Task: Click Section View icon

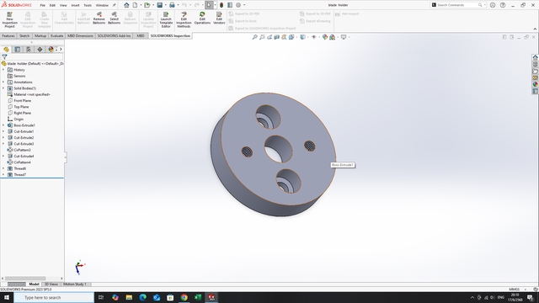Action: 276,37
